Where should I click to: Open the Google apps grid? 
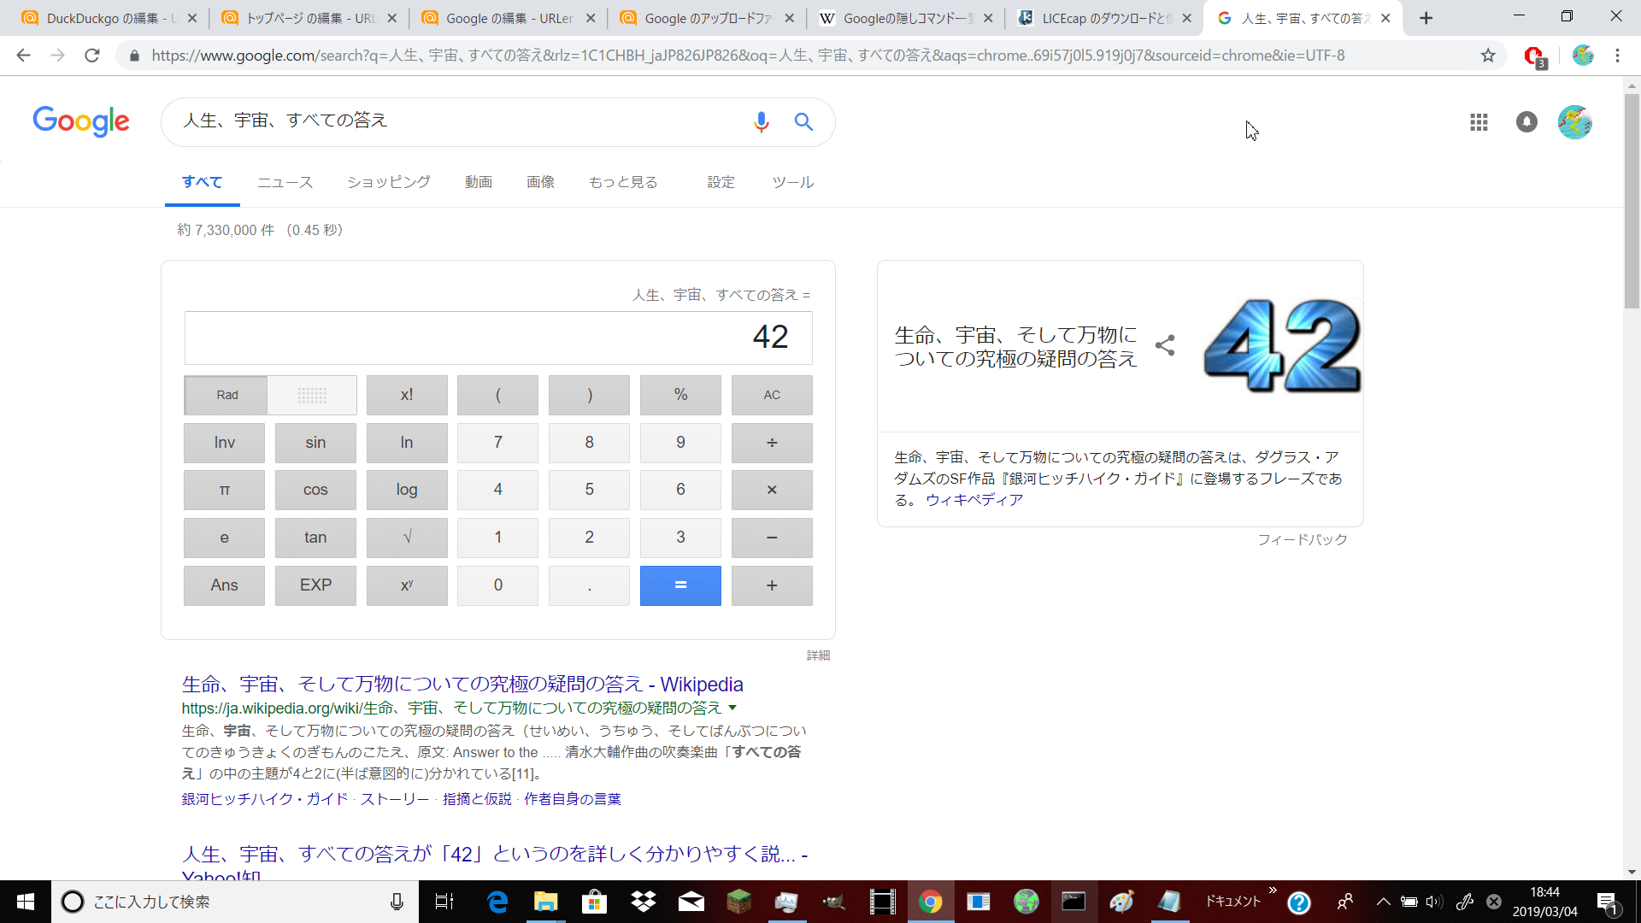1479,122
